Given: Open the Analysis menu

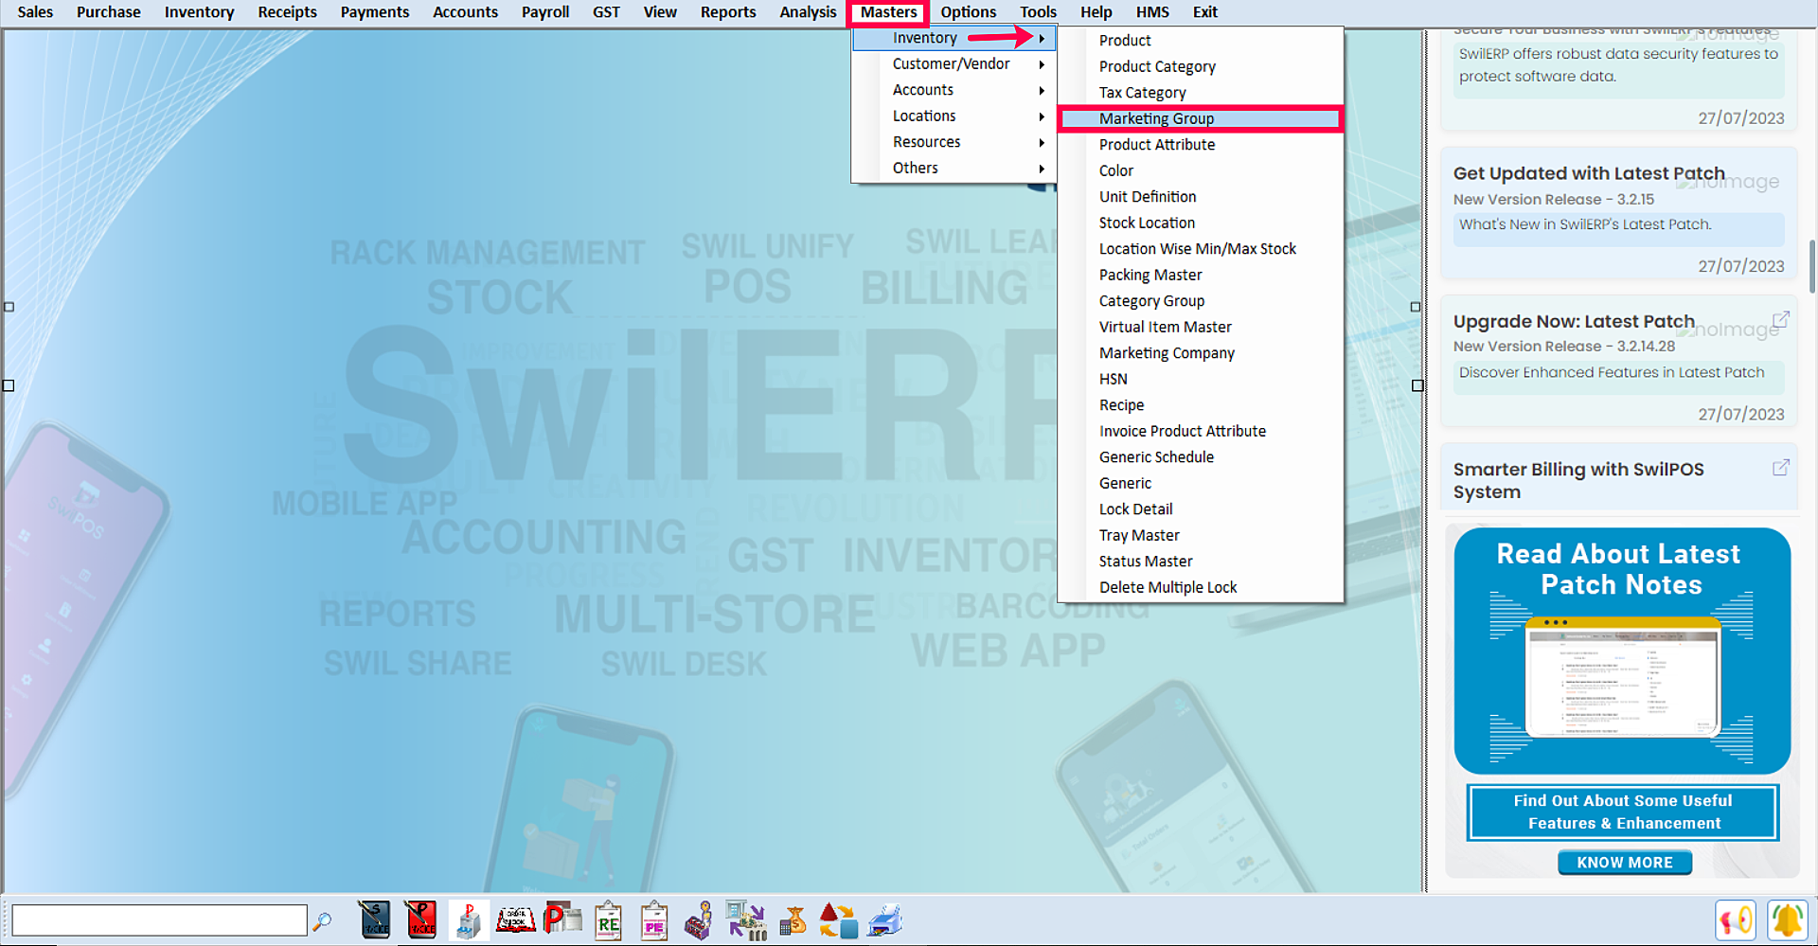Looking at the screenshot, I should point(808,12).
